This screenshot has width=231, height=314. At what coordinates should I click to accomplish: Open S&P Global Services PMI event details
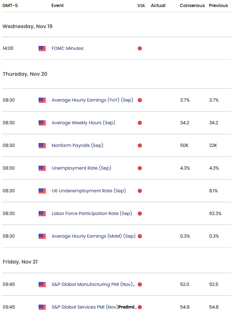click(x=94, y=307)
